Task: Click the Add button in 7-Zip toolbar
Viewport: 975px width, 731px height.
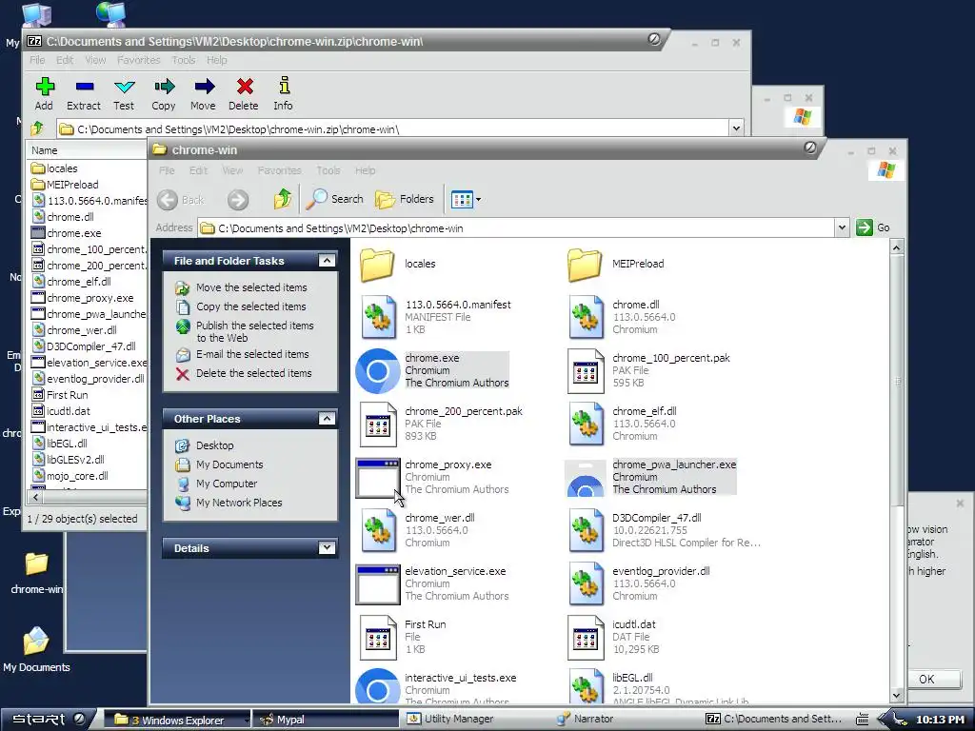Action: point(44,94)
